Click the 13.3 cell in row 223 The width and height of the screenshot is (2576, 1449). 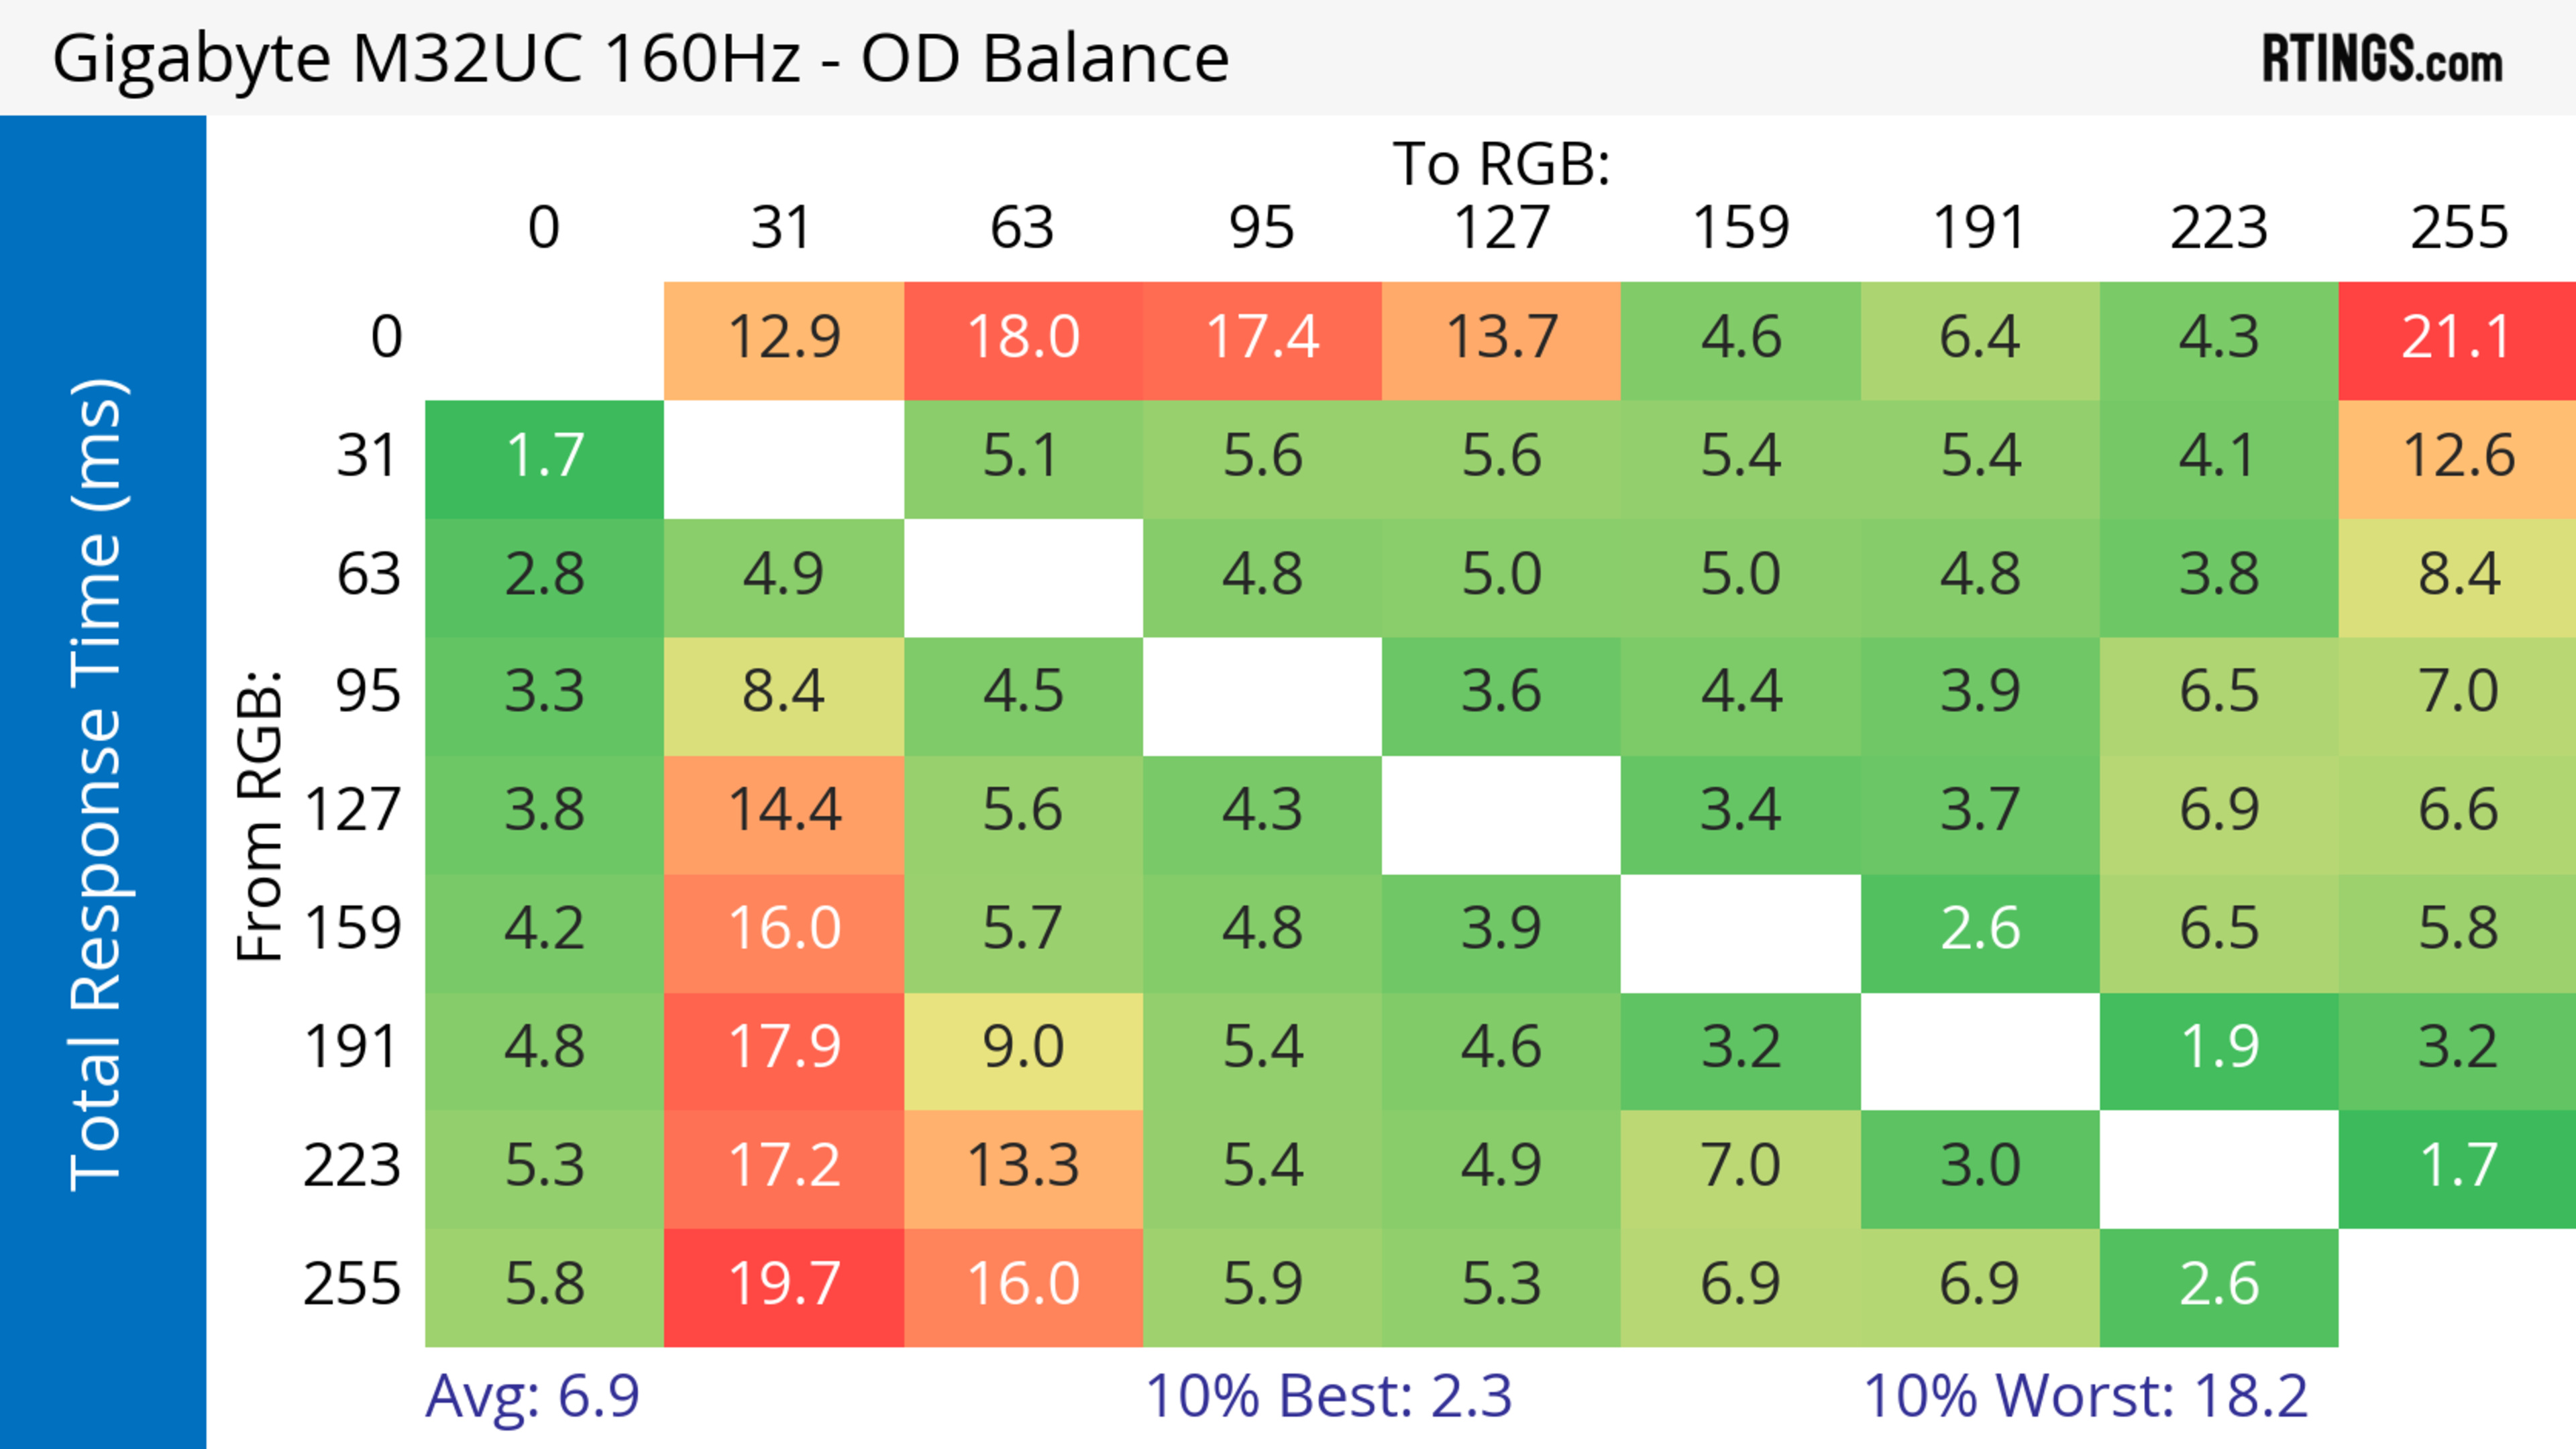[1023, 1169]
